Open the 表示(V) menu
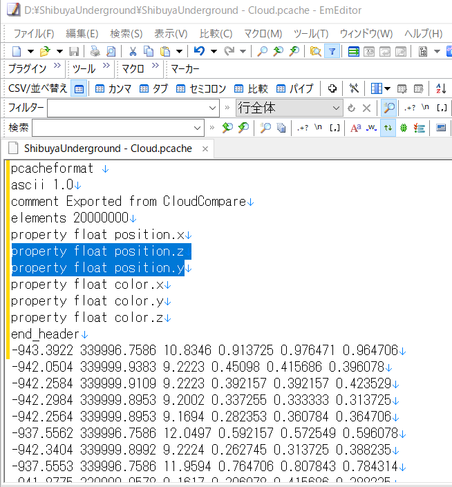452x487 pixels. click(x=171, y=34)
